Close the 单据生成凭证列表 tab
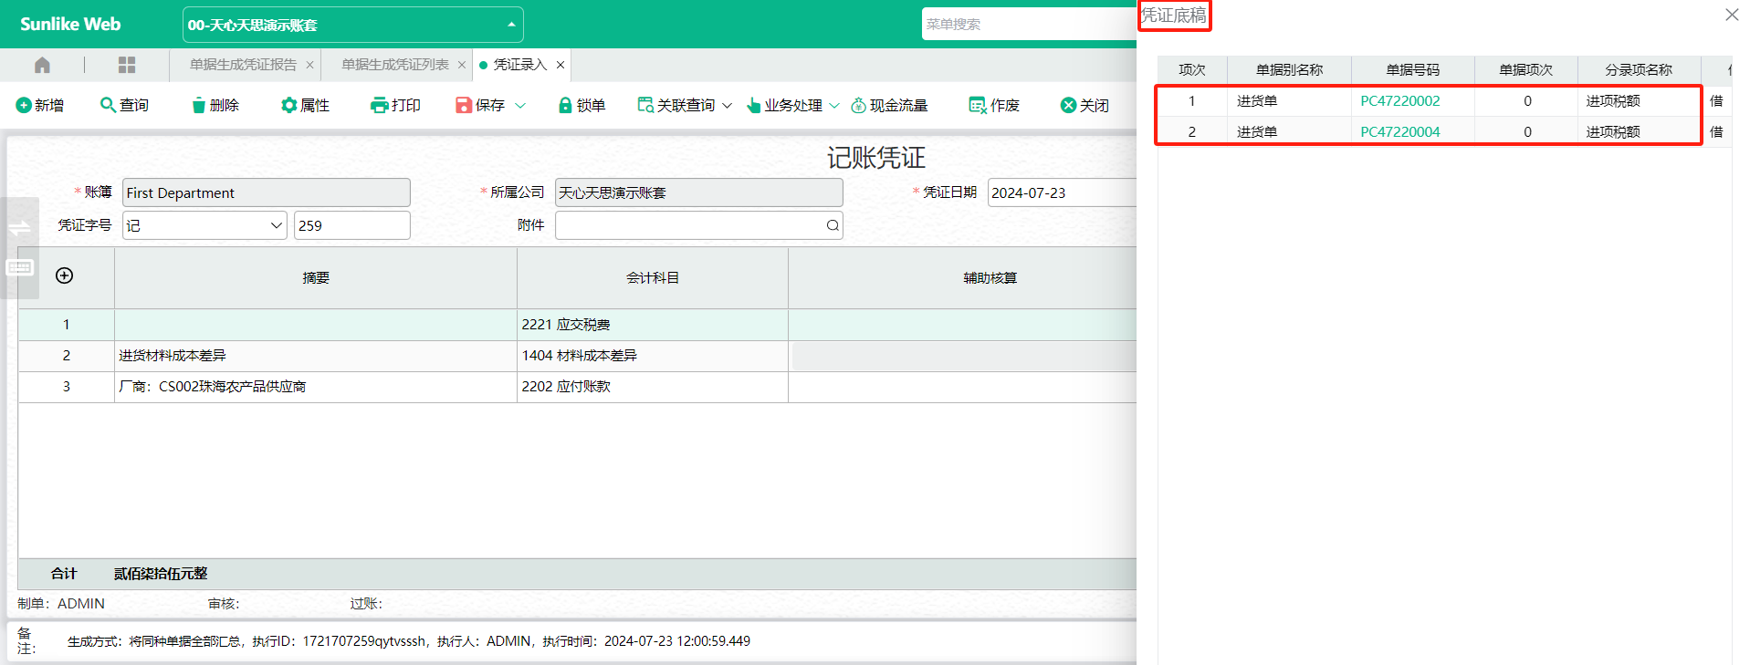1750x665 pixels. point(462,65)
